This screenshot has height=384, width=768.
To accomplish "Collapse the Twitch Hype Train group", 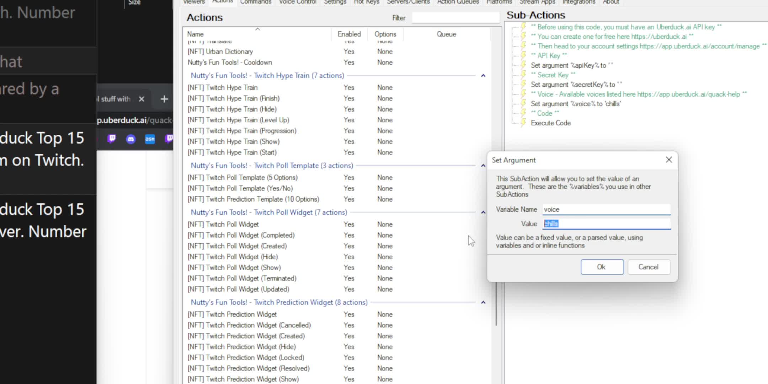I will (483, 75).
